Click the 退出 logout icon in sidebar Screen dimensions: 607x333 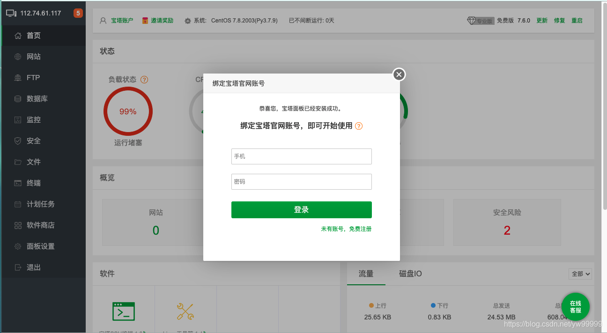tap(18, 267)
